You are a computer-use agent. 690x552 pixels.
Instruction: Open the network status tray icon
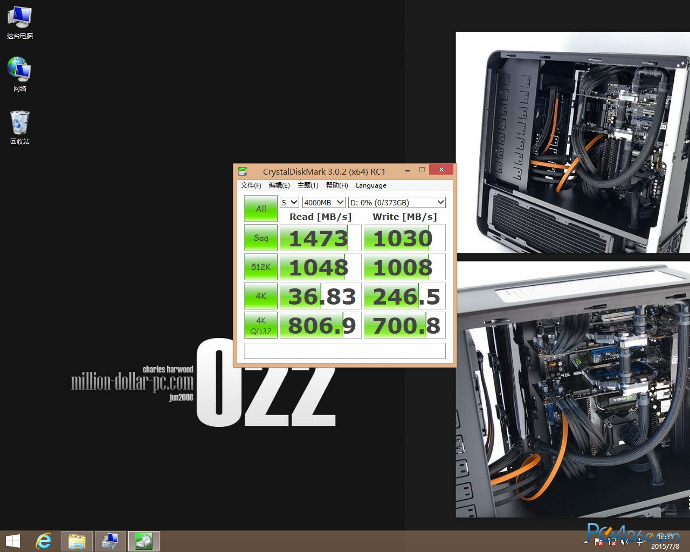(x=612, y=542)
